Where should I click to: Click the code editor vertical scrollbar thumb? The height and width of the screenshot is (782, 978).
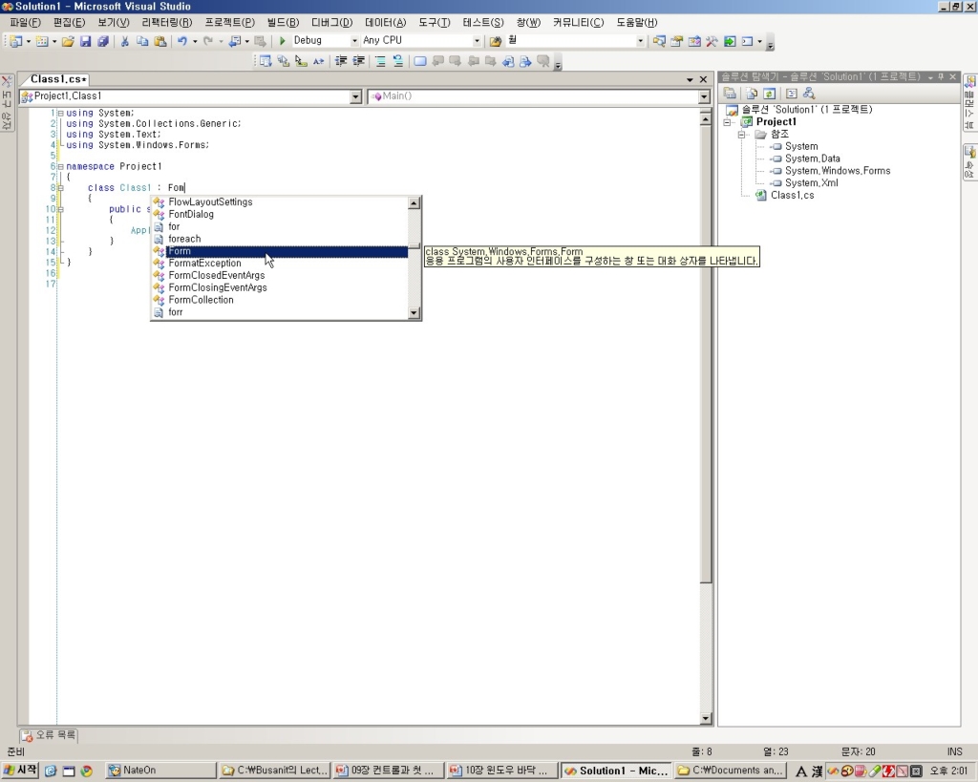coord(706,354)
